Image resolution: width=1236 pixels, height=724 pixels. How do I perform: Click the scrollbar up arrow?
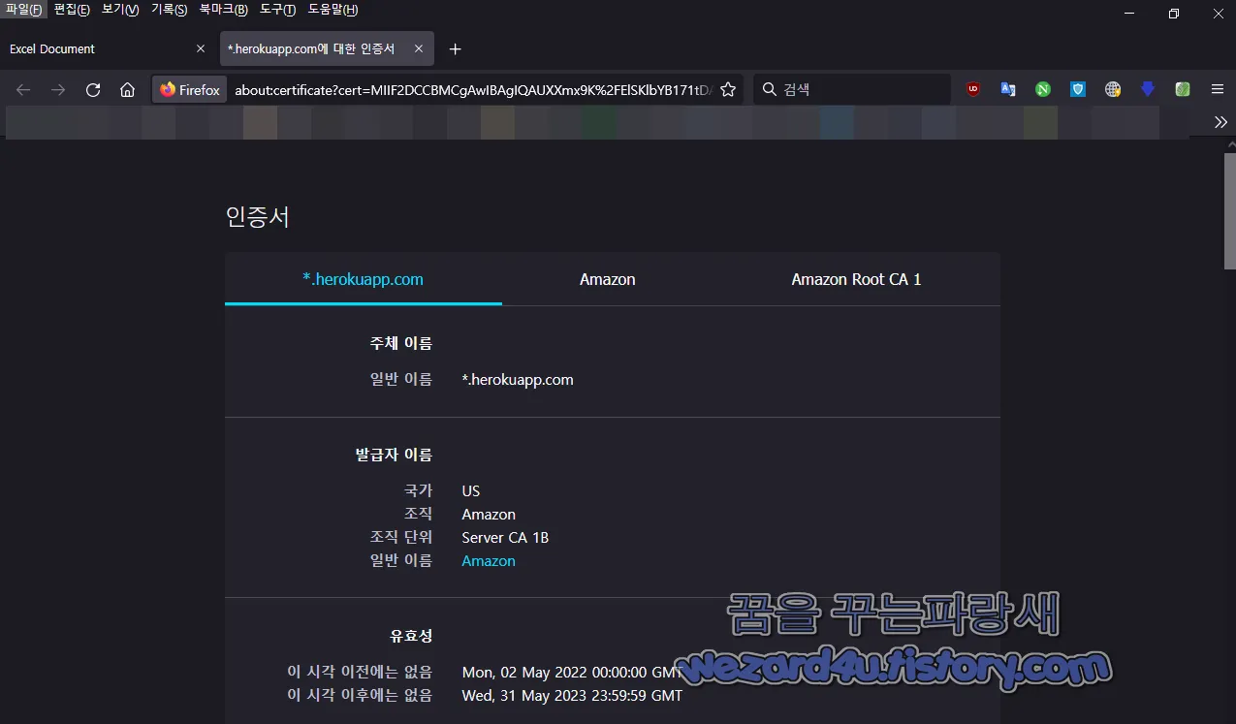(x=1230, y=144)
